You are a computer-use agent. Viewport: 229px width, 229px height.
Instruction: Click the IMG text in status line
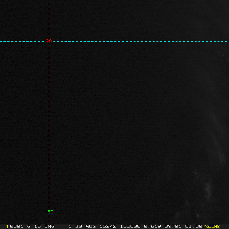click(49, 226)
